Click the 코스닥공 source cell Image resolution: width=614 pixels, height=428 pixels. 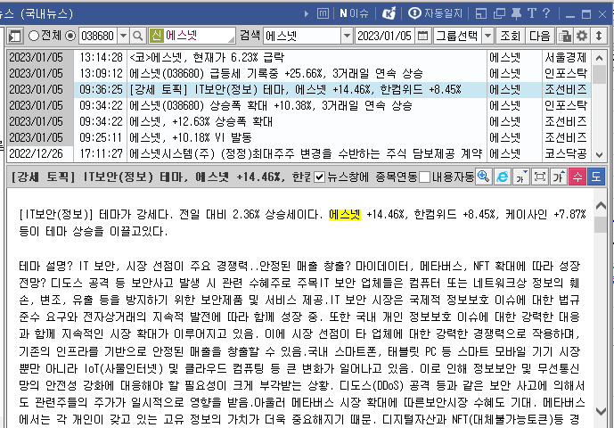[x=566, y=153]
